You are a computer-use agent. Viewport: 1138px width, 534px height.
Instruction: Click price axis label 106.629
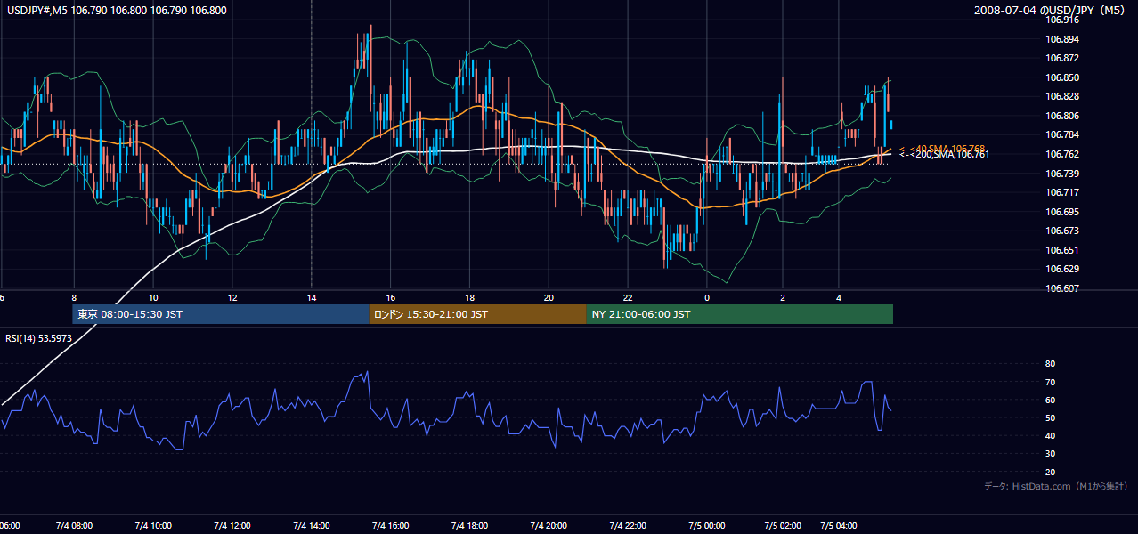[x=1063, y=269]
